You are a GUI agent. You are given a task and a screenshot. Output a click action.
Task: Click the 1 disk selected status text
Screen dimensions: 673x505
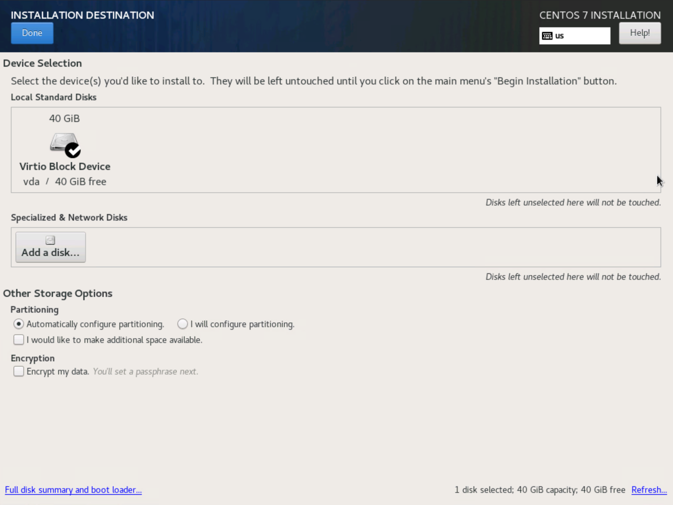pos(540,490)
